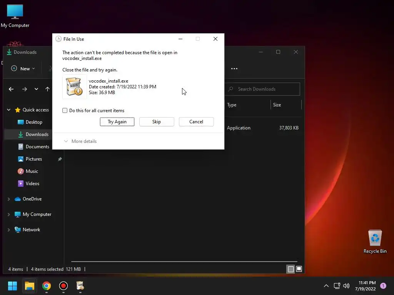Open Google Chrome from the taskbar
The width and height of the screenshot is (394, 295).
point(47,286)
